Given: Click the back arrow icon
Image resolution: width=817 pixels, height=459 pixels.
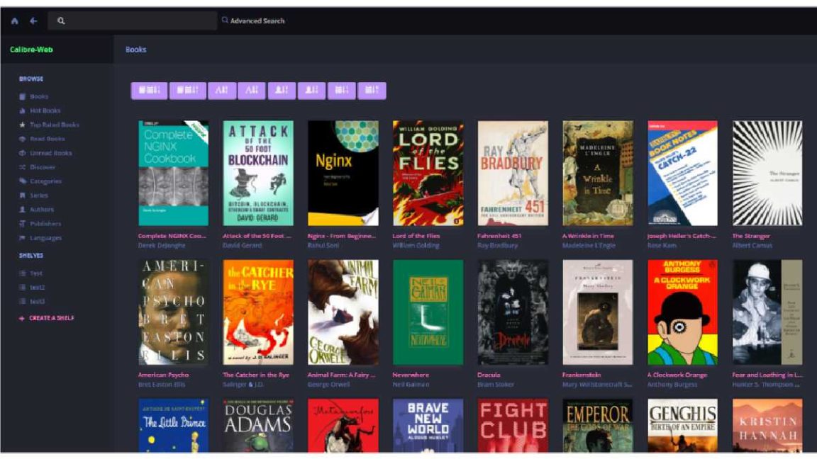Looking at the screenshot, I should pyautogui.click(x=33, y=21).
